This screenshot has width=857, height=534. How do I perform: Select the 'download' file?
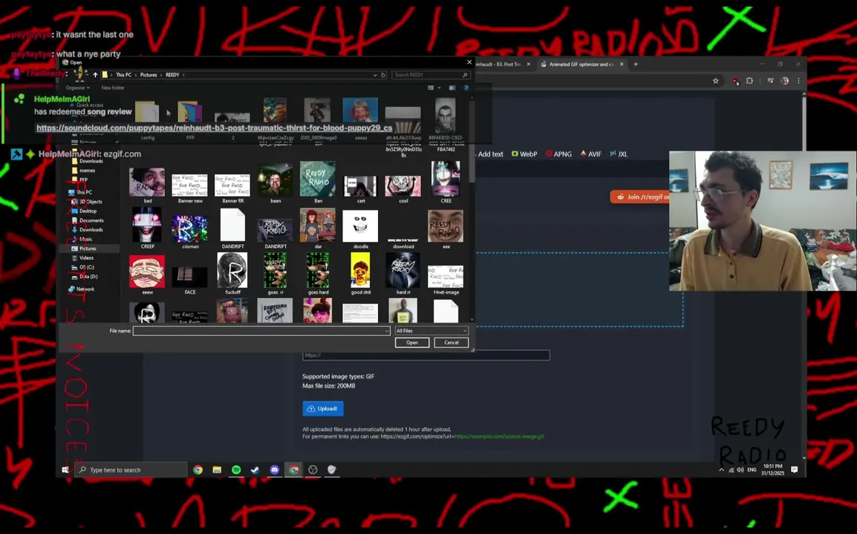tap(403, 243)
